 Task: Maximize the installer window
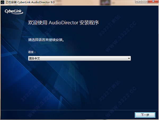pyautogui.click(x=145, y=2)
